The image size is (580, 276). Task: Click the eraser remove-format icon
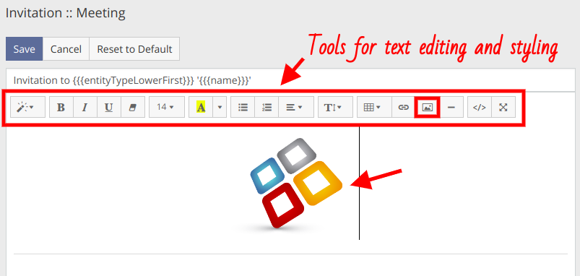[x=133, y=107]
